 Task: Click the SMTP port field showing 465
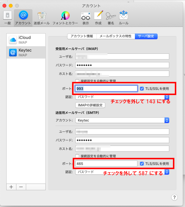pos(106,164)
